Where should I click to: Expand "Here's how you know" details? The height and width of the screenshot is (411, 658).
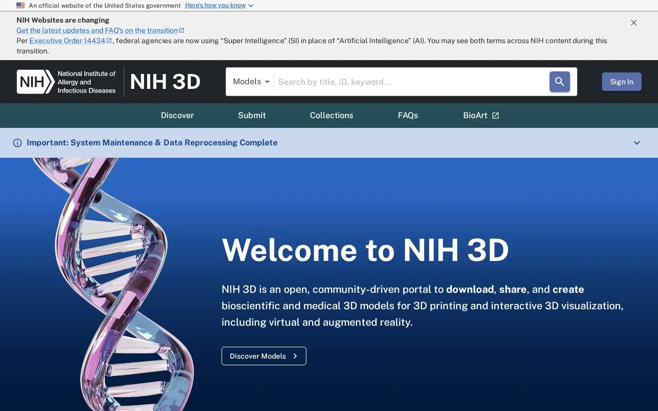tap(220, 5)
